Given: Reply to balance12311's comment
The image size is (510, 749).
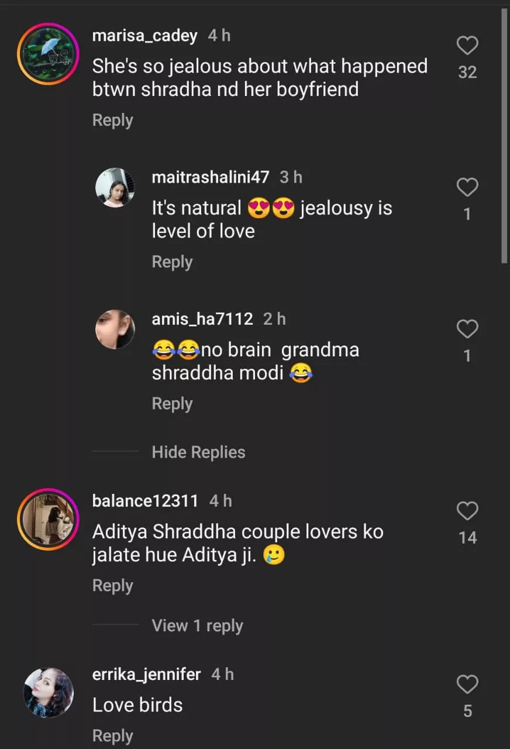Looking at the screenshot, I should [x=112, y=586].
